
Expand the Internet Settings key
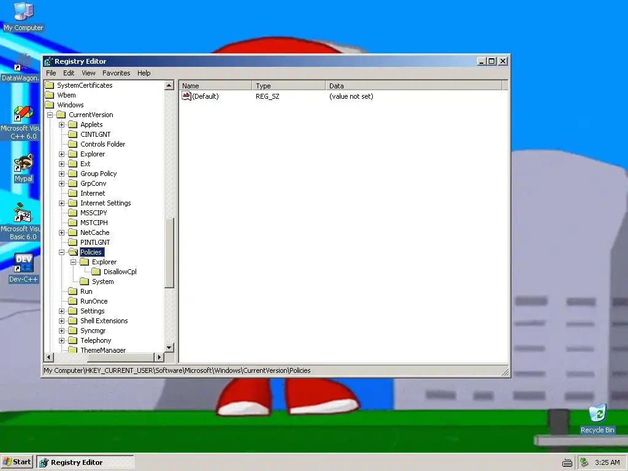coord(62,203)
